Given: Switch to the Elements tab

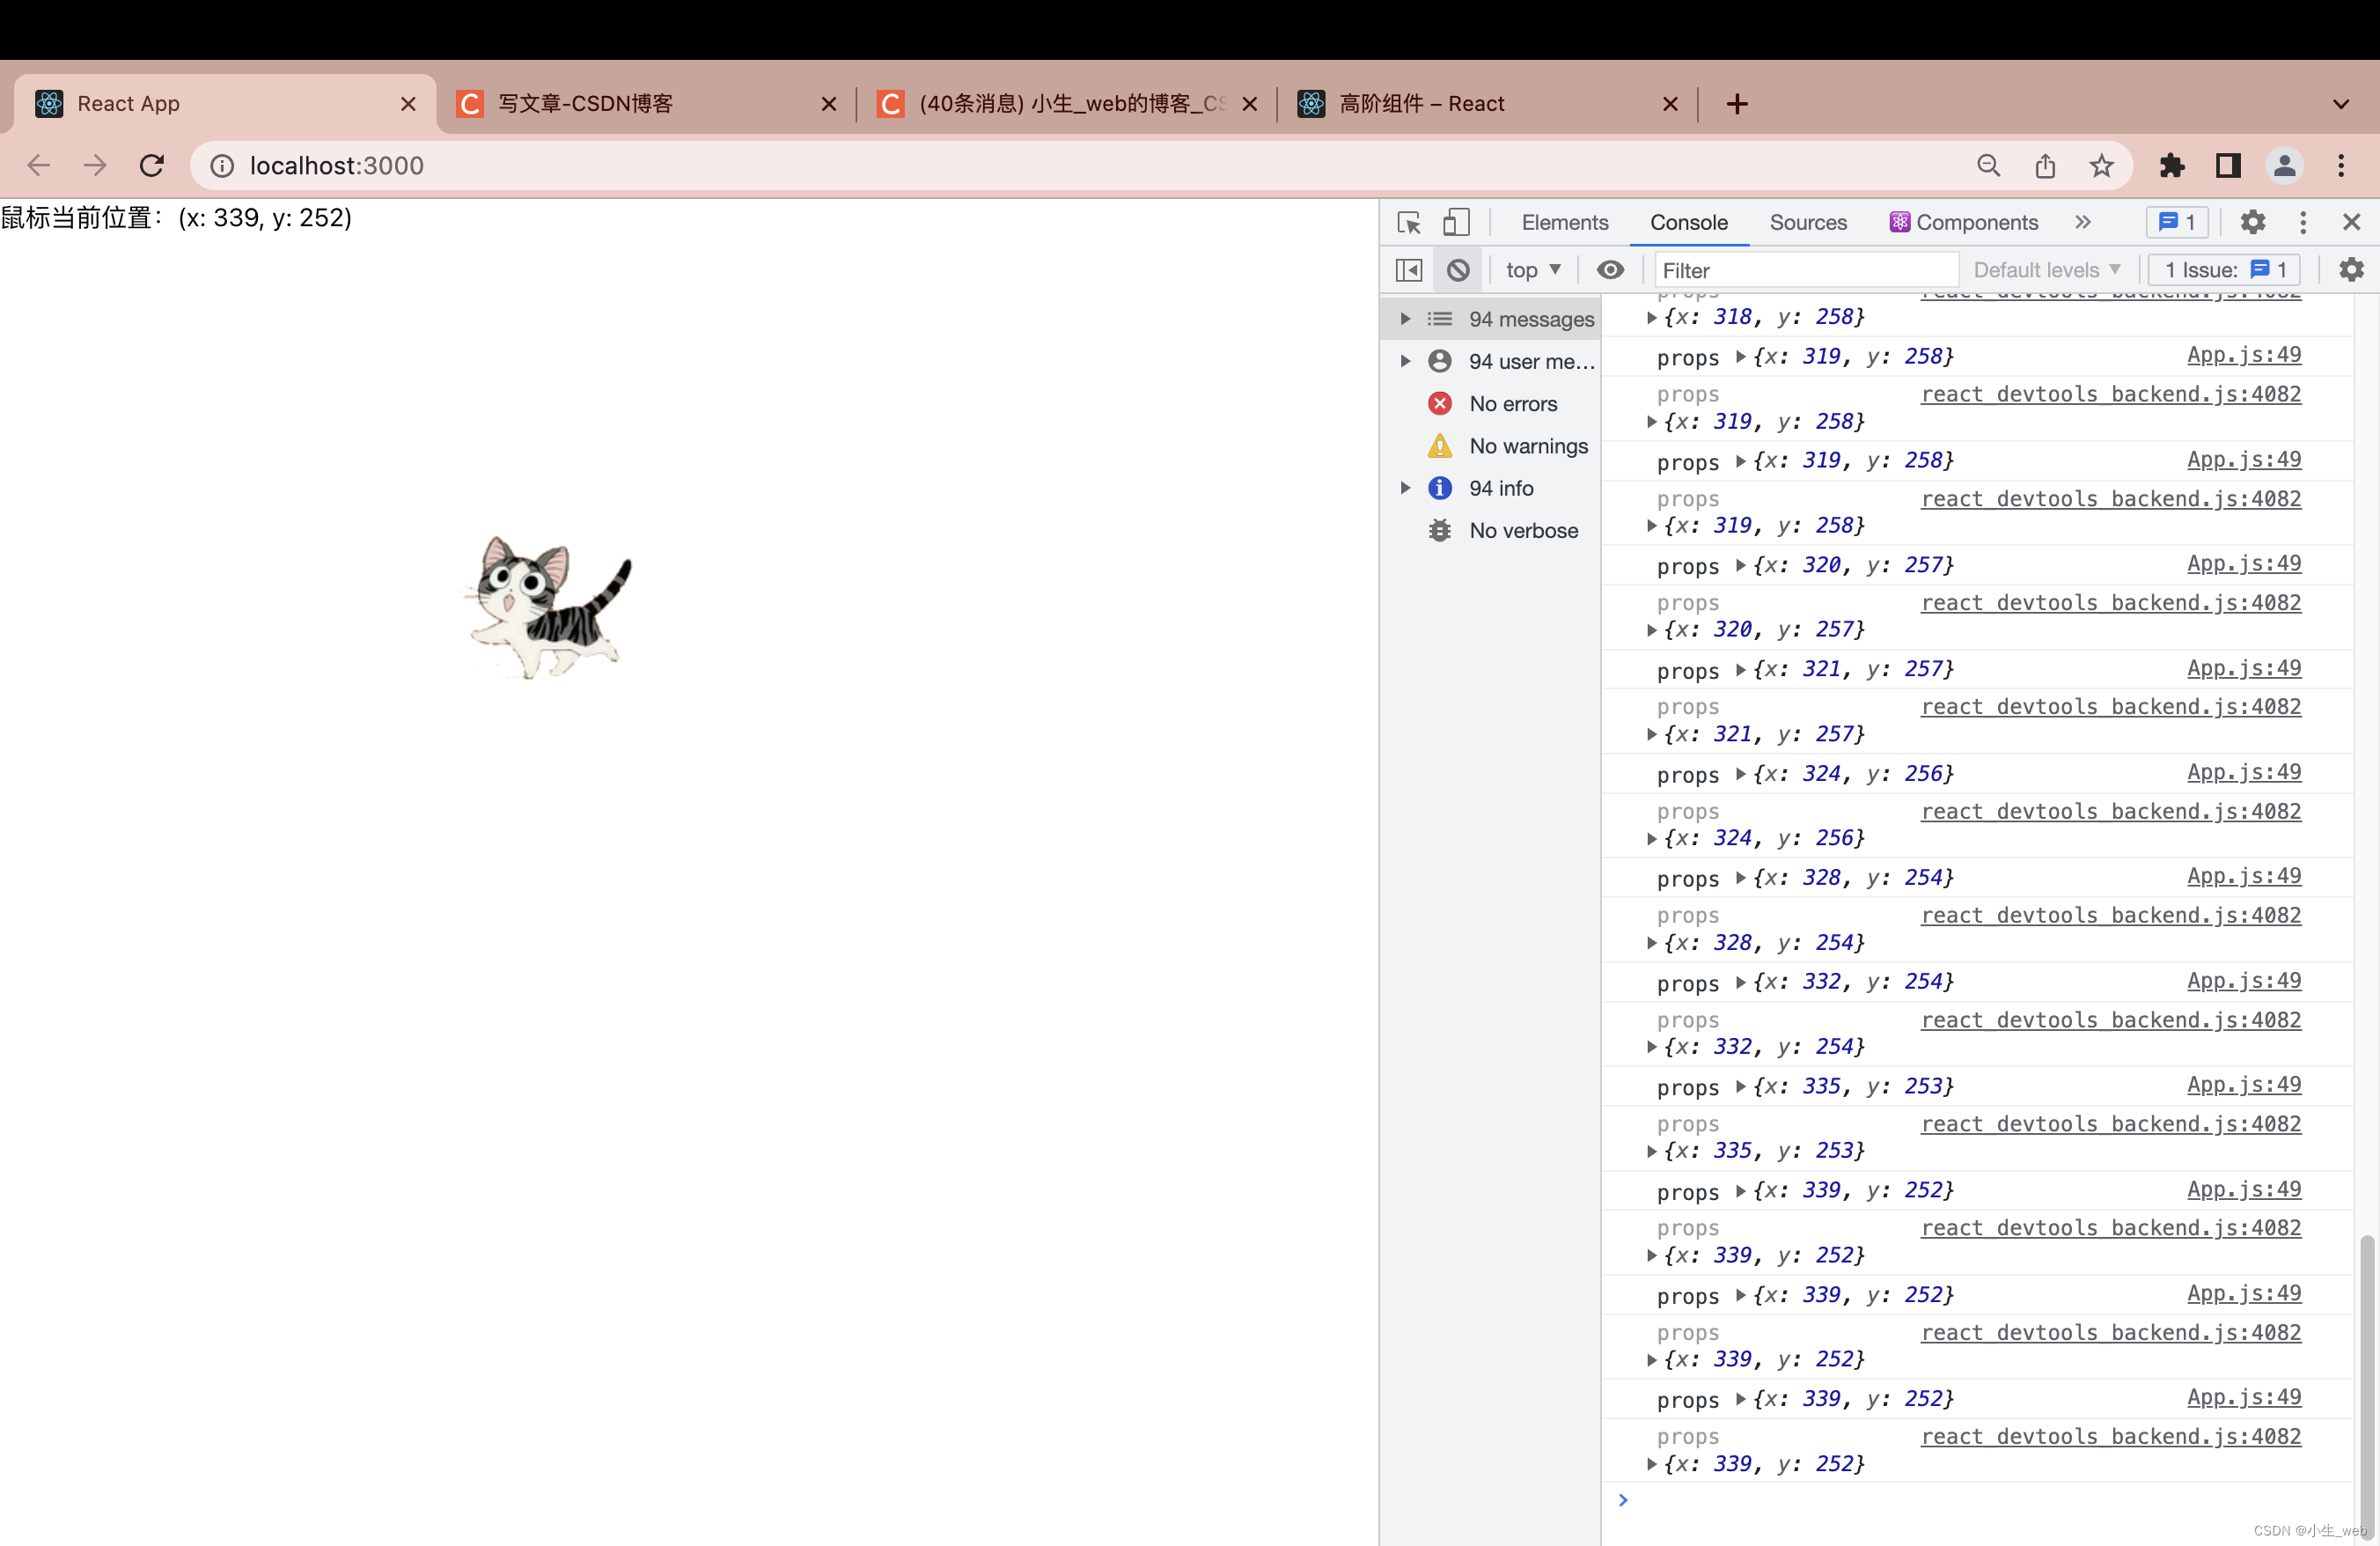Looking at the screenshot, I should pyautogui.click(x=1565, y=222).
